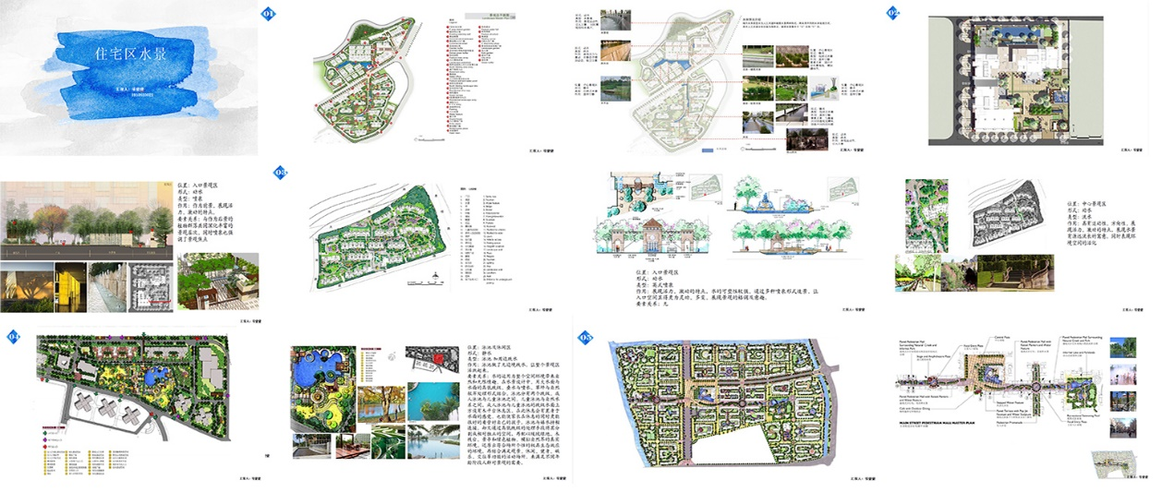The width and height of the screenshot is (1174, 492).
Task: Click the 住宅区水景 title text
Action: coord(130,54)
